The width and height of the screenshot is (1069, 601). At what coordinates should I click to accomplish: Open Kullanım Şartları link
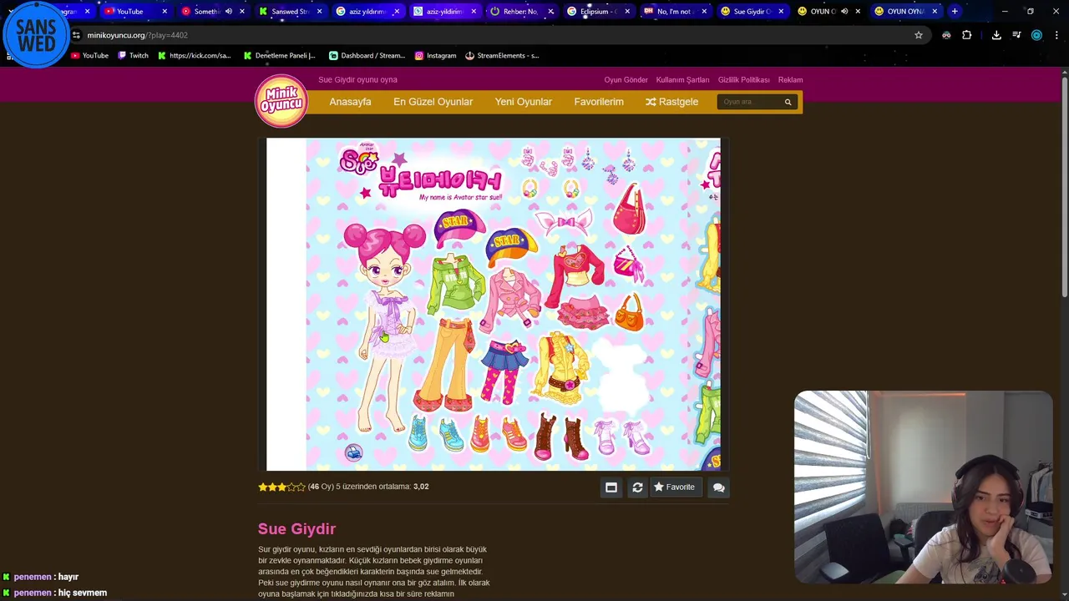click(x=682, y=80)
